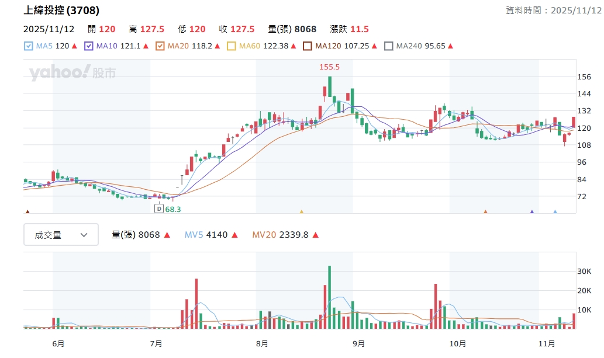Click the tallest green volume bar in August

tap(330, 297)
